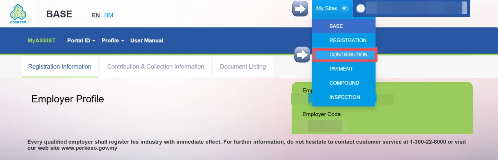Switch to the Document Listing tab

[243, 67]
